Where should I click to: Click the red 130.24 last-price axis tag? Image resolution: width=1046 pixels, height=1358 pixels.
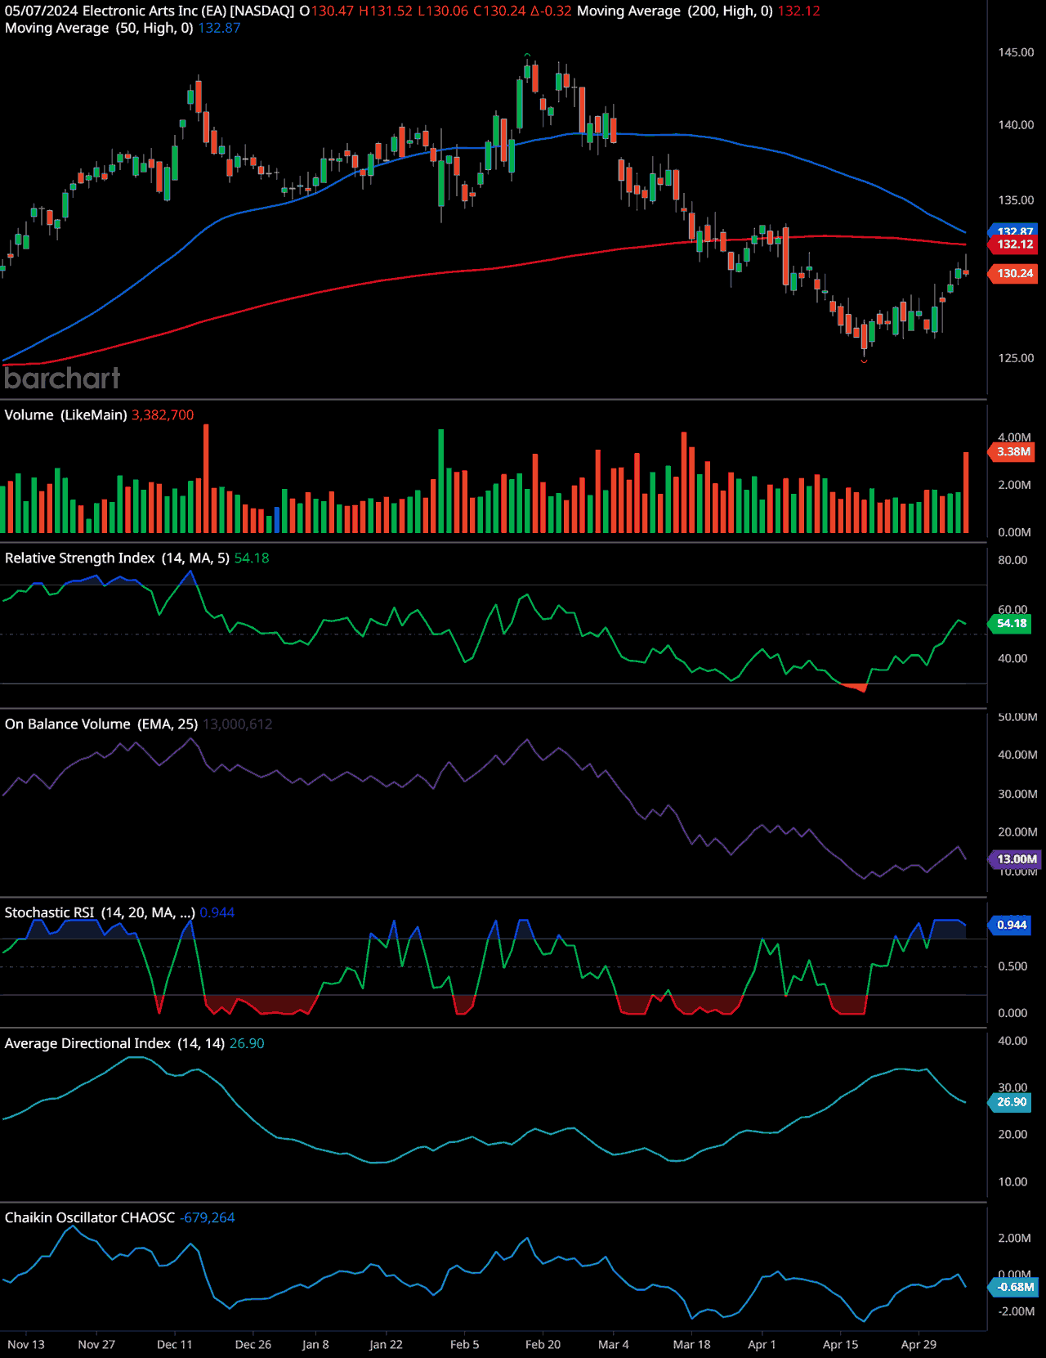(1014, 274)
